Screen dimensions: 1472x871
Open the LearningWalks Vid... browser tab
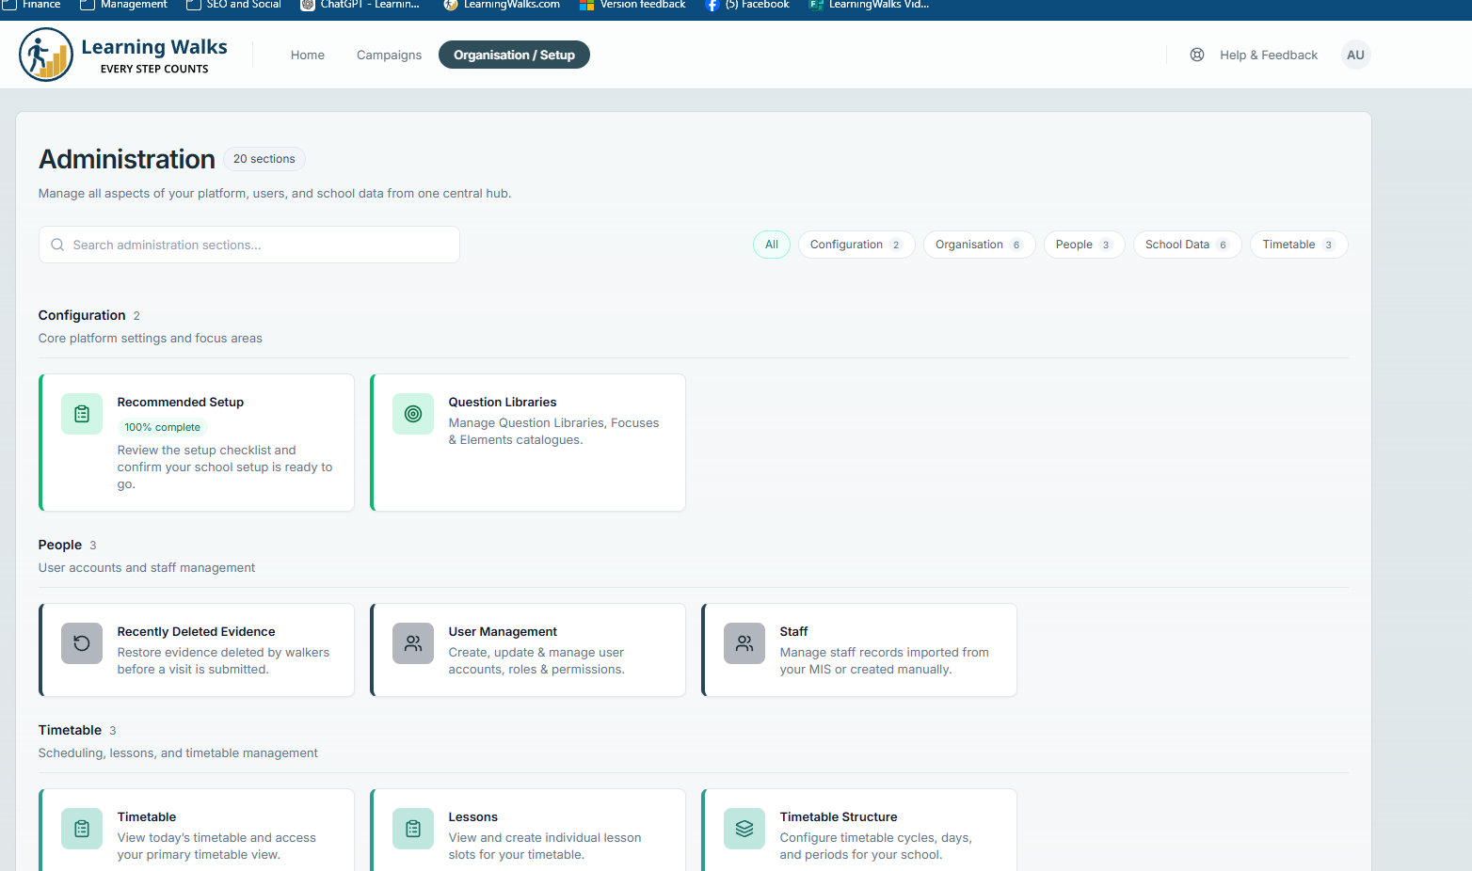(870, 5)
